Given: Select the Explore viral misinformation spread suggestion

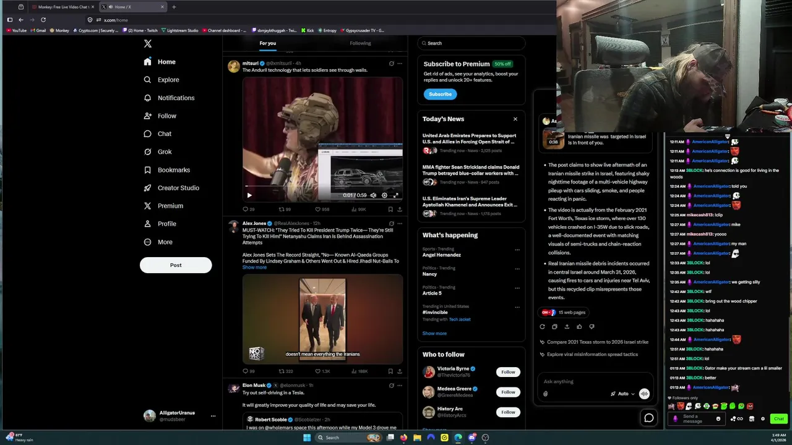Looking at the screenshot, I should pyautogui.click(x=588, y=354).
